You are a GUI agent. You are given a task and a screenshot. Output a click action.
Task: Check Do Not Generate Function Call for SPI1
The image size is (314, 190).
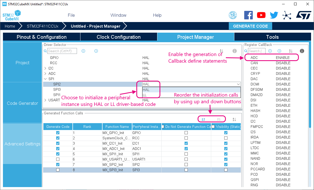tap(186, 154)
